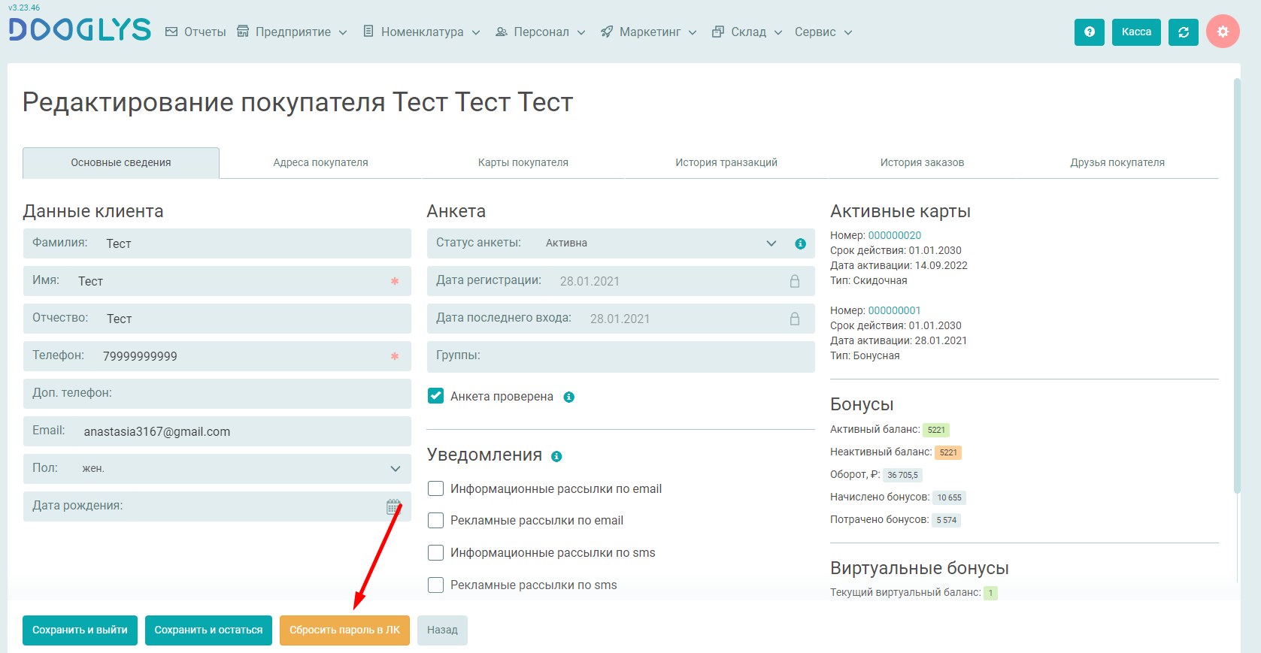The height and width of the screenshot is (653, 1261).
Task: Click into the Отчество input field
Action: point(217,319)
